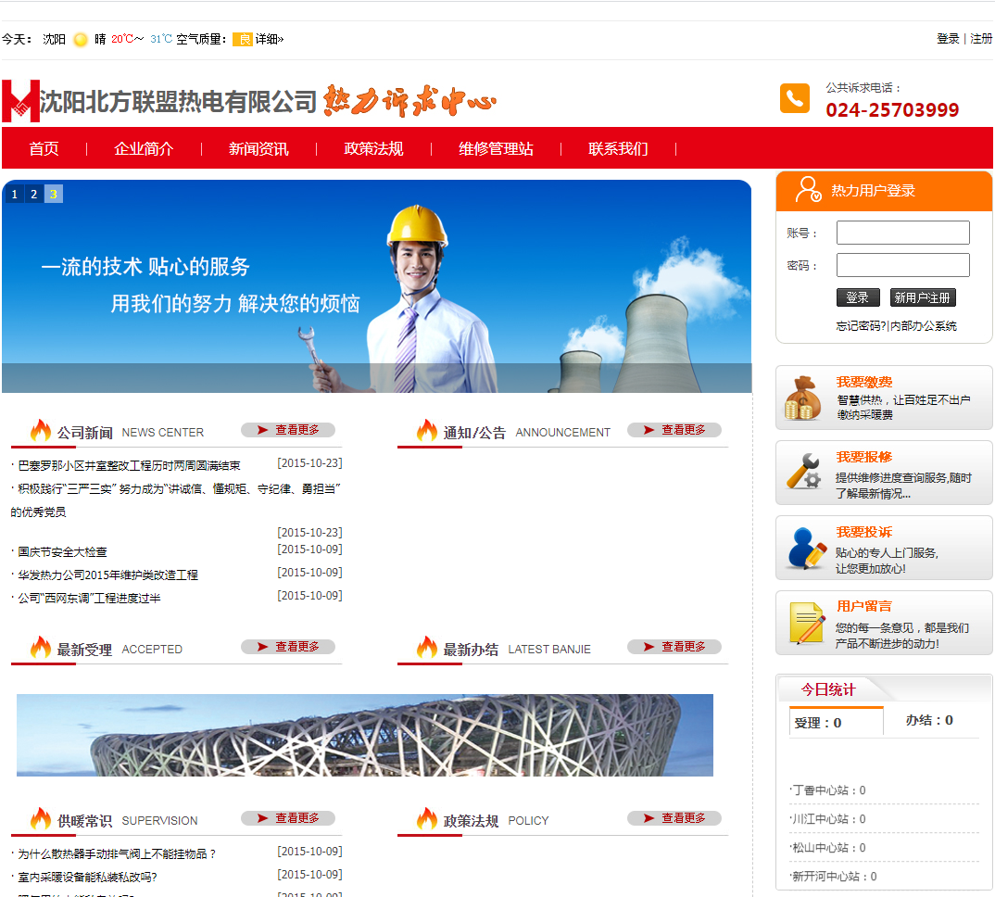
Task: Click the 今日统计 panel heading
Action: 828,689
